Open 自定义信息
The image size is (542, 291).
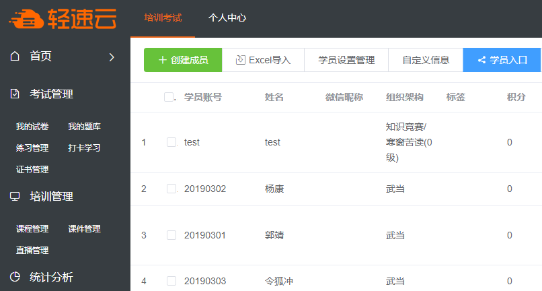[426, 60]
